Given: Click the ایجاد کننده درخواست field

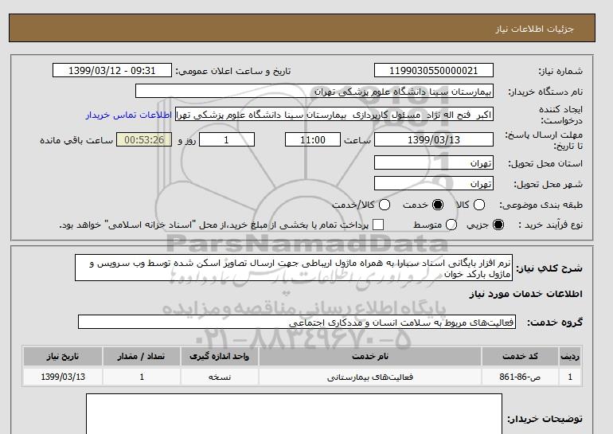Looking at the screenshot, I should [334, 115].
